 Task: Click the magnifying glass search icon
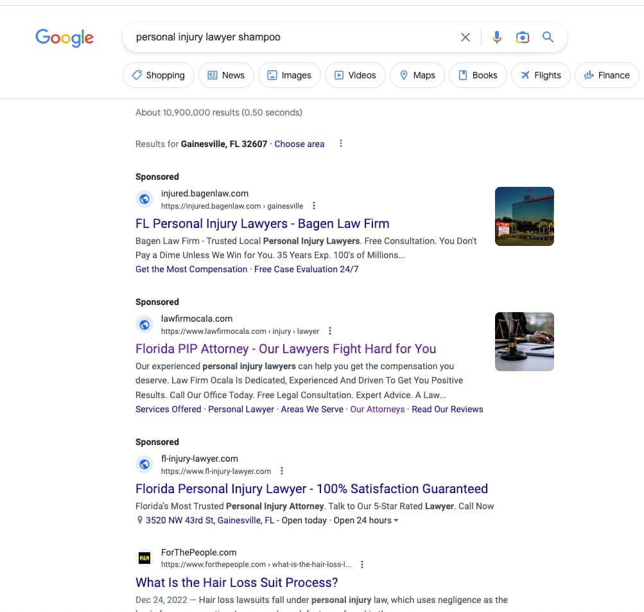(x=548, y=37)
